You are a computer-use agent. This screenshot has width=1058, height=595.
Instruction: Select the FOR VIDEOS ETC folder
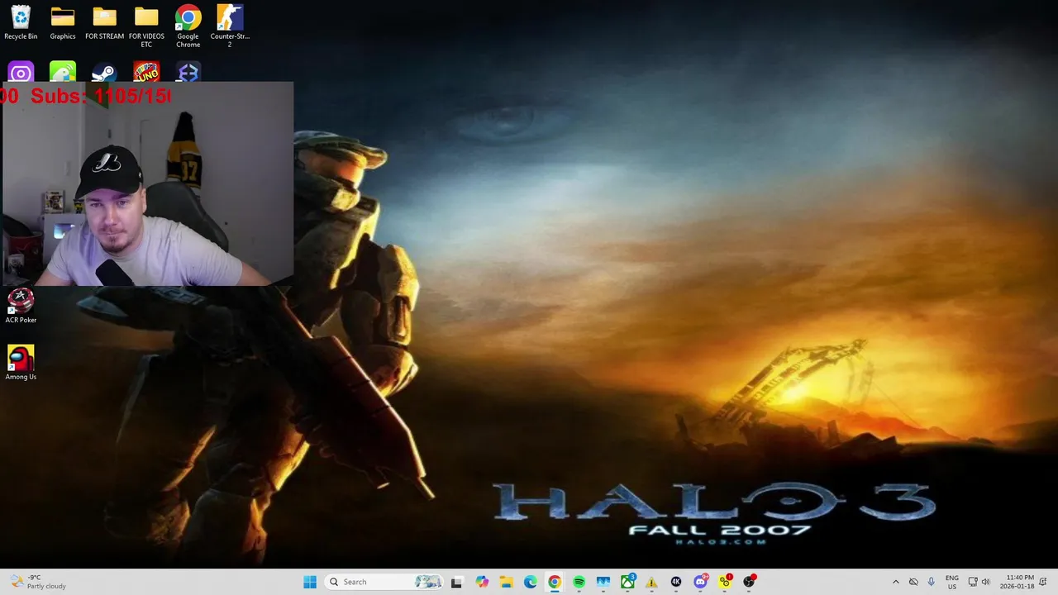tap(146, 26)
